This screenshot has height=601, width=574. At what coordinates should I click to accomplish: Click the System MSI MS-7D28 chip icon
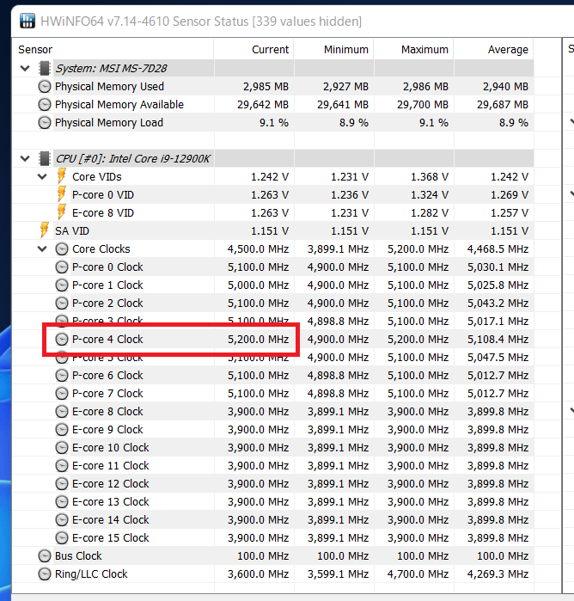tap(45, 69)
